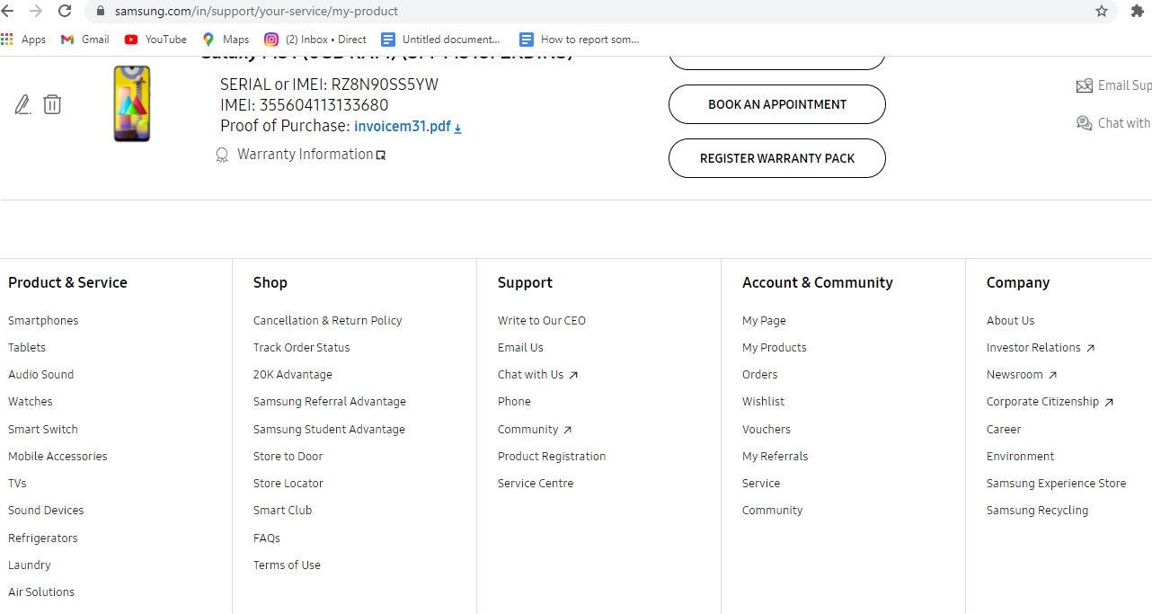Open Phone support link

[514, 402]
